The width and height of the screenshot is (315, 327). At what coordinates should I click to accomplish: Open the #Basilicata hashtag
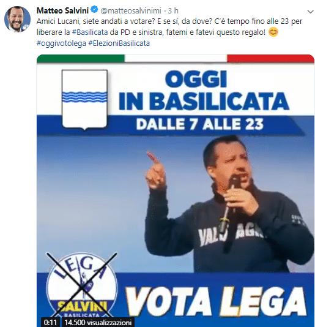[x=90, y=32]
